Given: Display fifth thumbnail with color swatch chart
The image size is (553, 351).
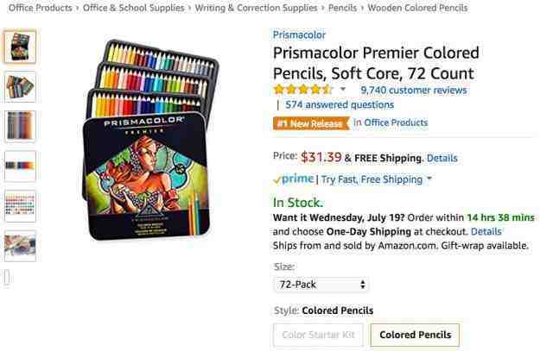Looking at the screenshot, I should [x=20, y=205].
